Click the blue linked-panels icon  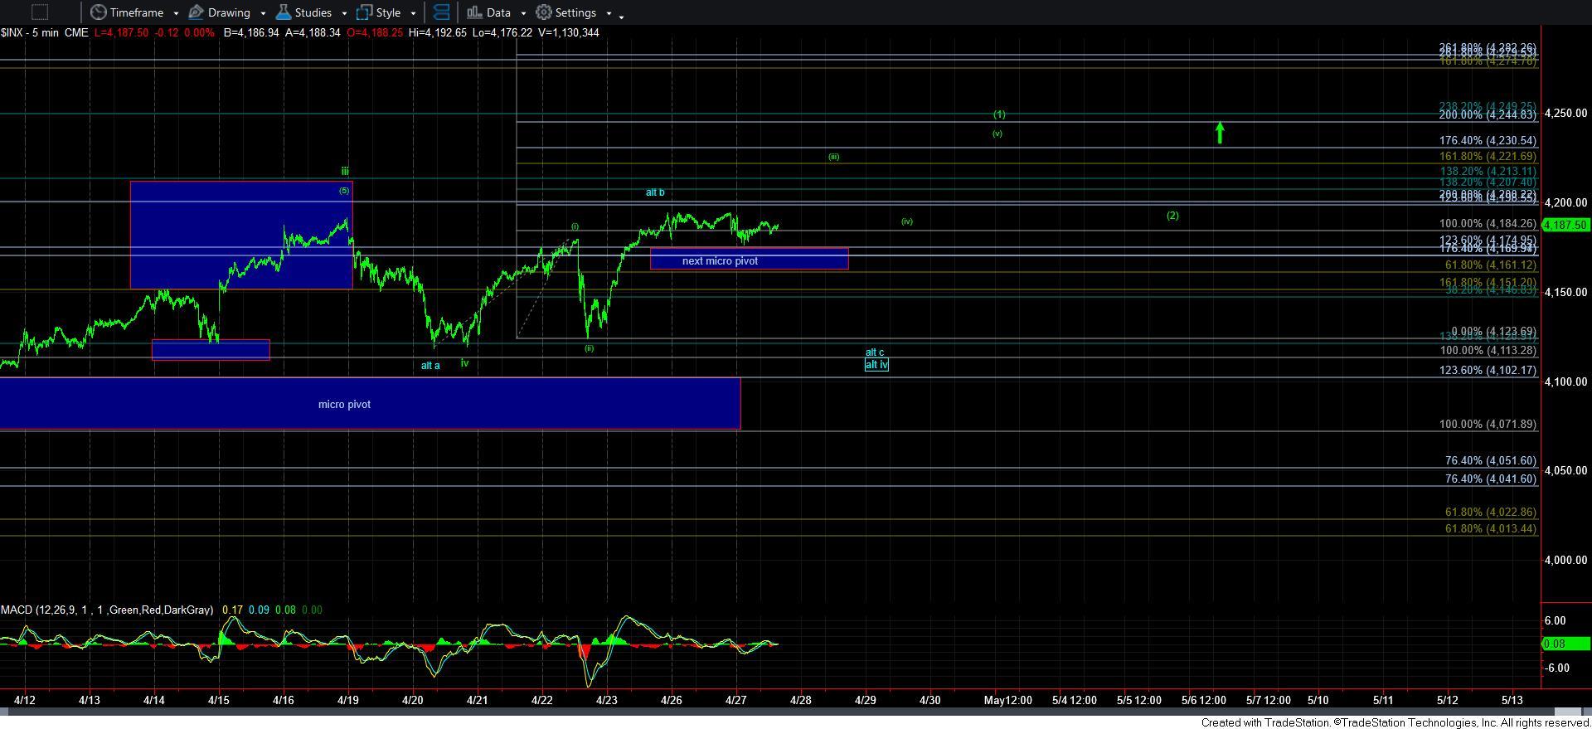point(442,12)
